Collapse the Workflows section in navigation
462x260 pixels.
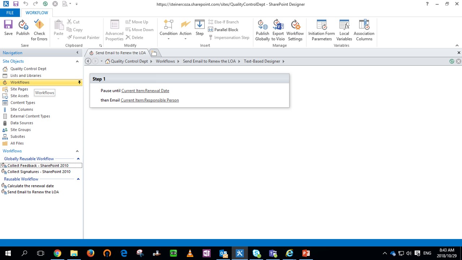tap(77, 151)
